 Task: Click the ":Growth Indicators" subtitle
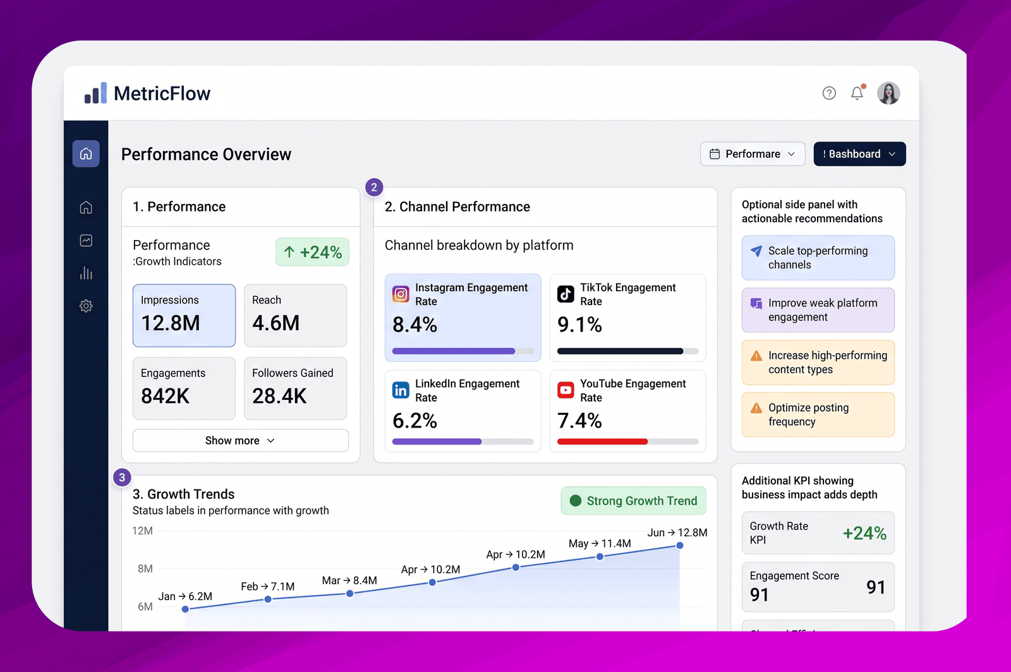click(x=177, y=261)
